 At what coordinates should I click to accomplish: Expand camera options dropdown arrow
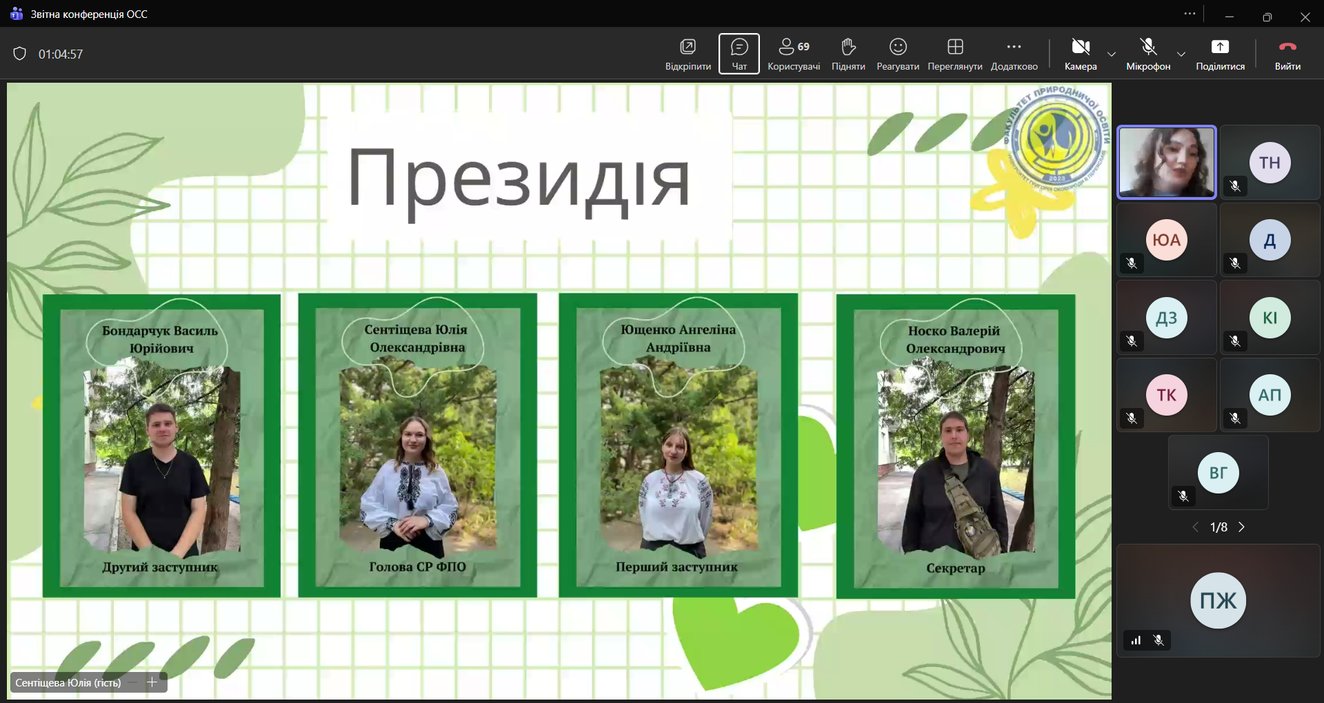pyautogui.click(x=1111, y=54)
